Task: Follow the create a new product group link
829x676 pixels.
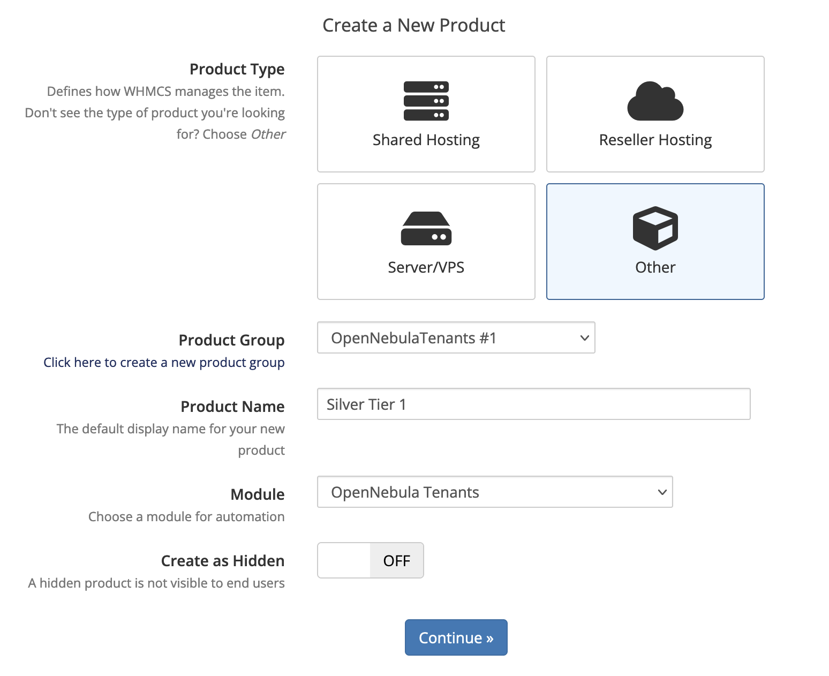Action: tap(164, 363)
